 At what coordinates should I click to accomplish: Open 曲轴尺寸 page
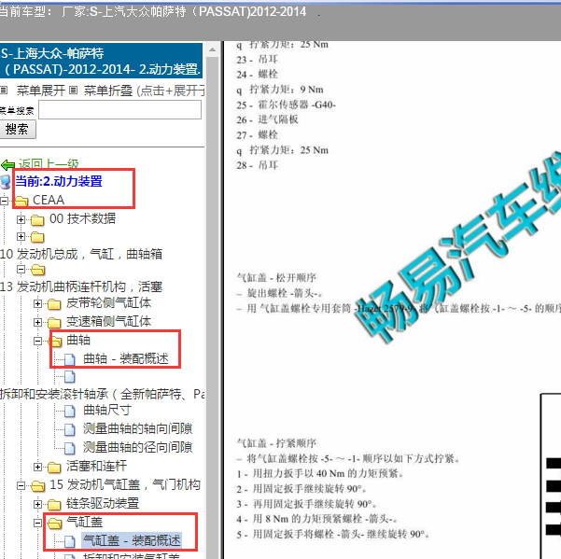[x=107, y=410]
